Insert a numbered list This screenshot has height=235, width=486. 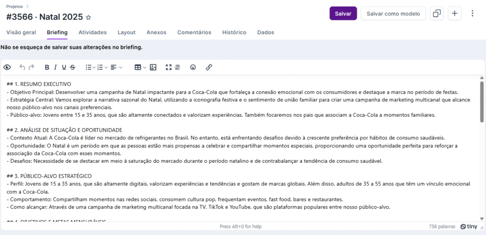[100, 67]
